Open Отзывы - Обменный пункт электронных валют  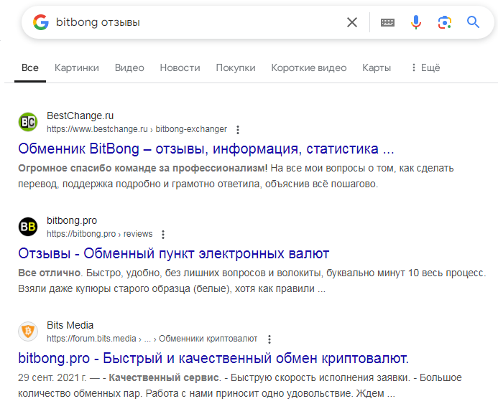click(x=173, y=253)
